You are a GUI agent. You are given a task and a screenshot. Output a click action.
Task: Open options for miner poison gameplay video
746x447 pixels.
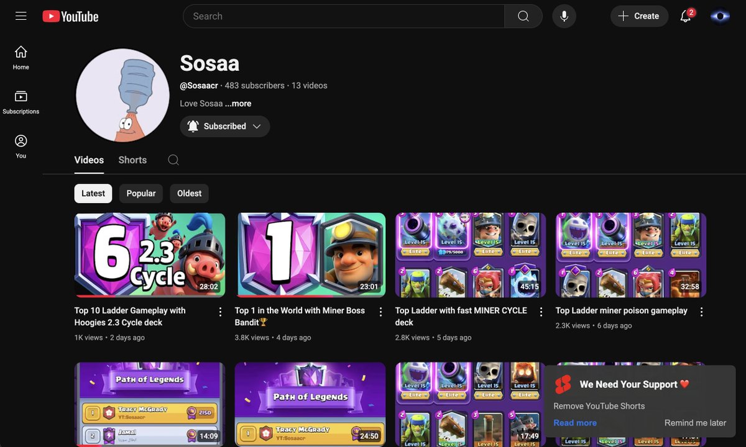tap(701, 312)
